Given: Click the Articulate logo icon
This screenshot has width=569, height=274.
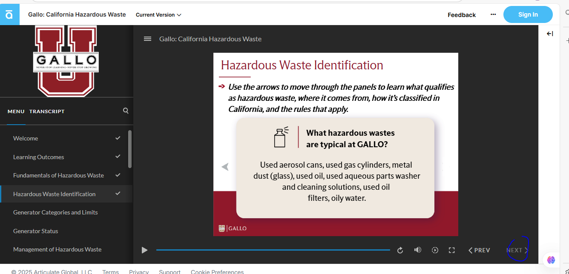Looking at the screenshot, I should pos(9,15).
